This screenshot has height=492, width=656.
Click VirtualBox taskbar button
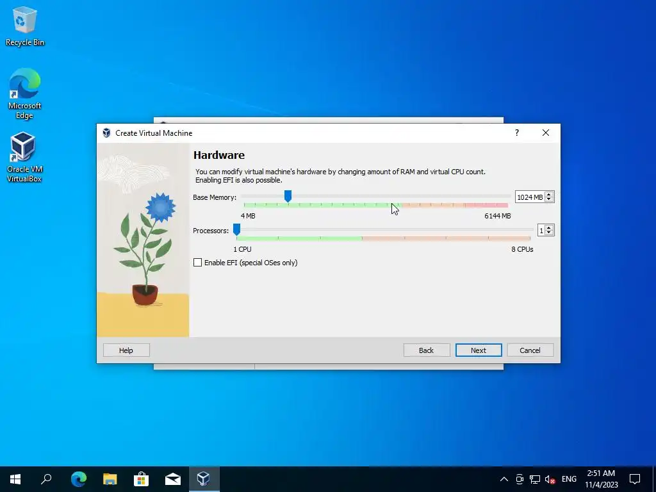(x=204, y=479)
